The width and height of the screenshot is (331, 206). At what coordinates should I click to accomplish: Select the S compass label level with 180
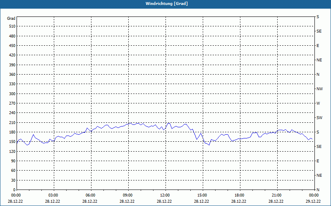coord(318,132)
